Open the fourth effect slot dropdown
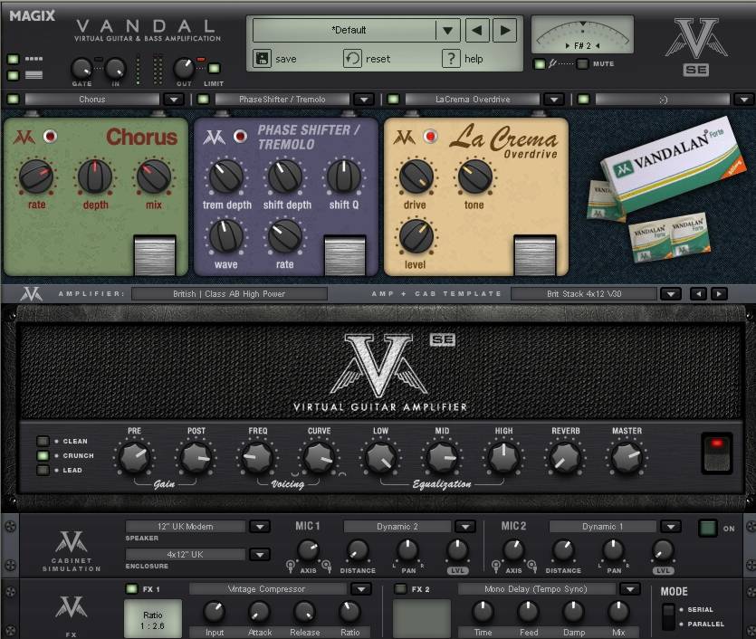 [x=744, y=100]
